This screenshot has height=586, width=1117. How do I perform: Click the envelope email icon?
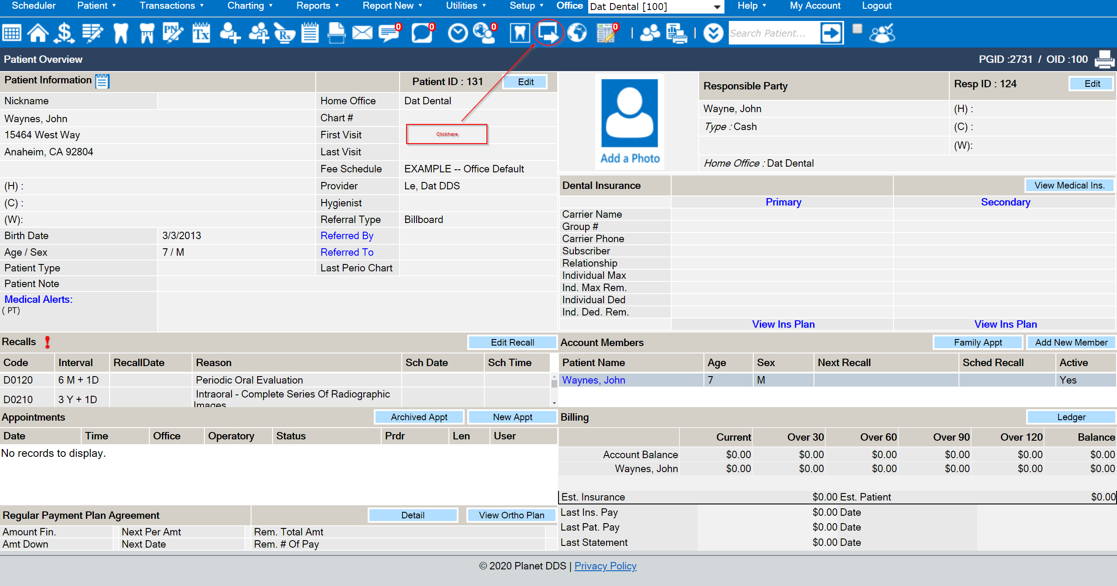click(362, 33)
